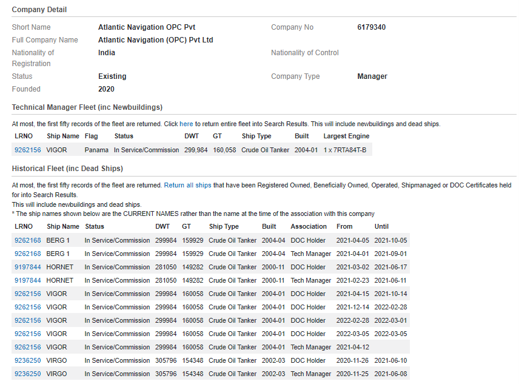
Task: Open LRNO 9262156 in the Technical Manager Fleet table
Action: tap(28, 150)
